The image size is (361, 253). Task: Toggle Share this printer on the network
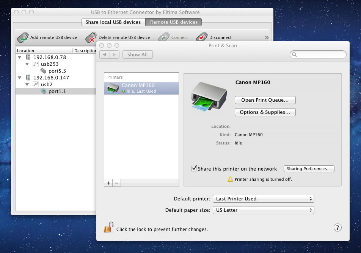tap(194, 169)
